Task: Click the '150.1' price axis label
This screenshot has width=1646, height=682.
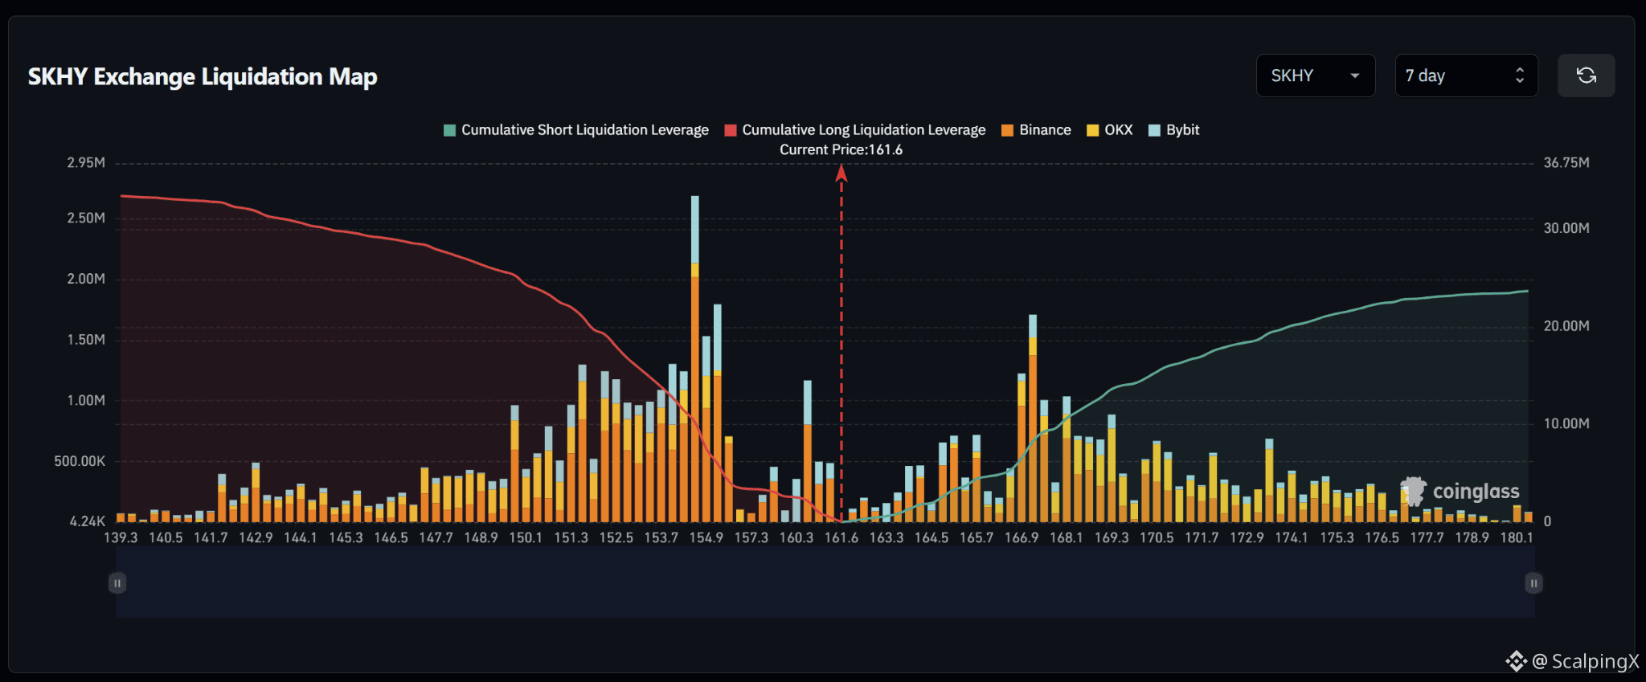Action: [x=526, y=538]
